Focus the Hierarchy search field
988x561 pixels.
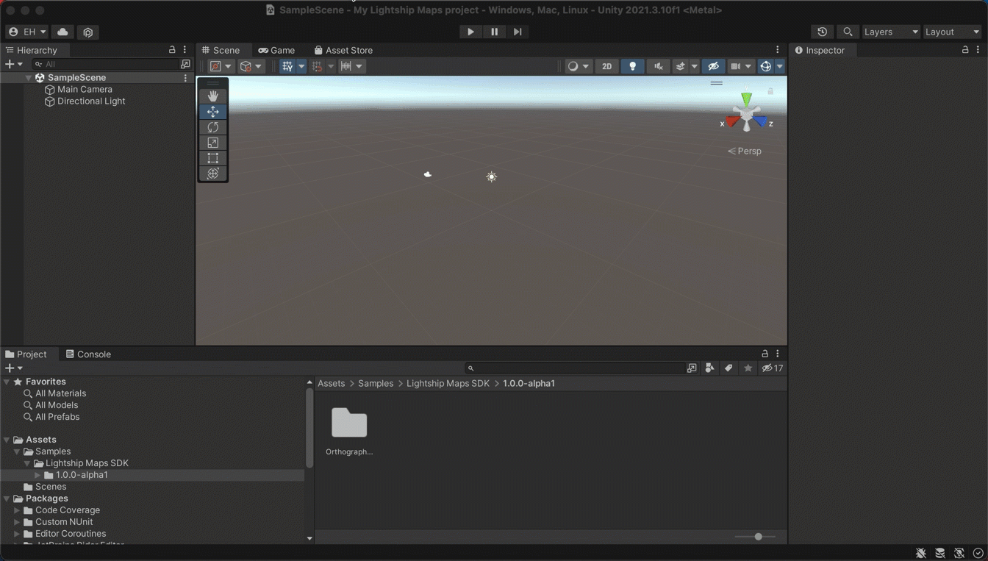click(x=106, y=64)
